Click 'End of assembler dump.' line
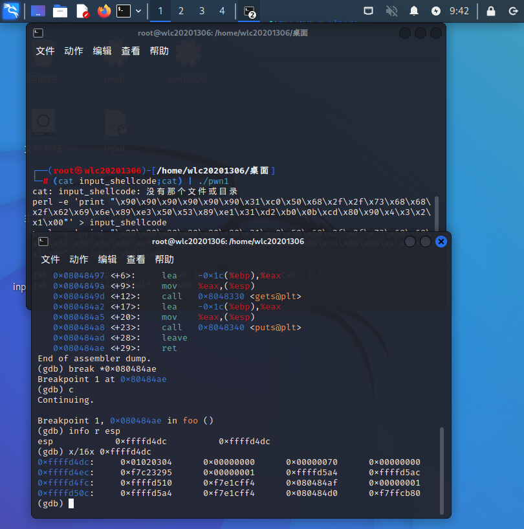Image resolution: width=524 pixels, height=529 pixels. [94, 358]
